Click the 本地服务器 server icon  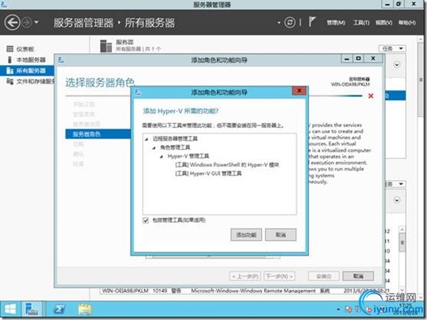(10, 60)
